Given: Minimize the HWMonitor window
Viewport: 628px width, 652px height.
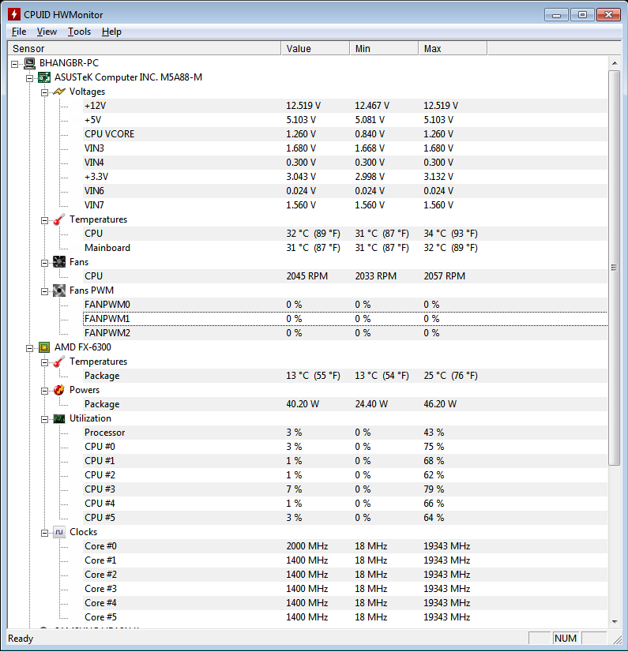Looking at the screenshot, I should tap(556, 15).
